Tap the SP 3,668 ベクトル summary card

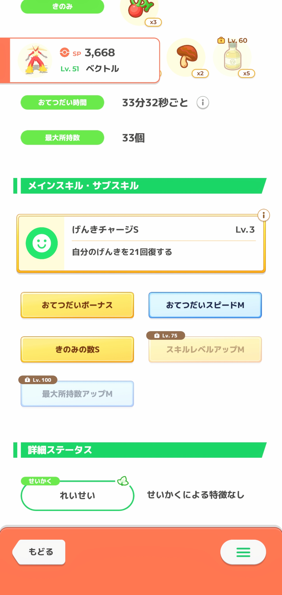coord(80,61)
